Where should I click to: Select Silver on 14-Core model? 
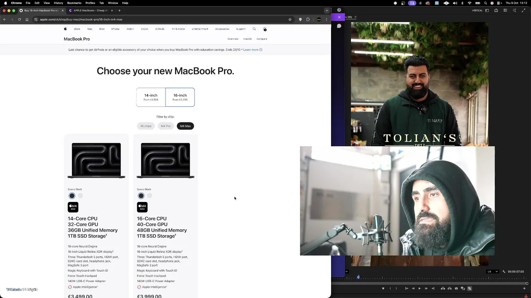click(x=80, y=196)
